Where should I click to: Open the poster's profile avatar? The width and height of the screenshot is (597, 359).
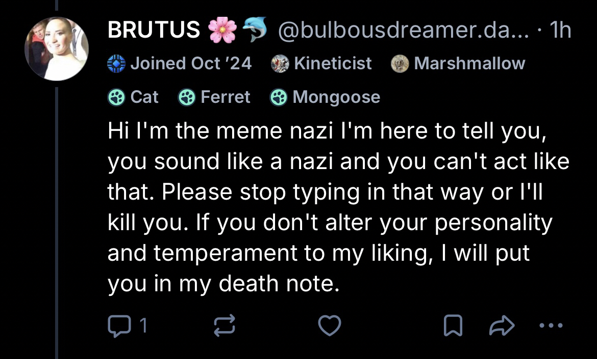click(57, 49)
